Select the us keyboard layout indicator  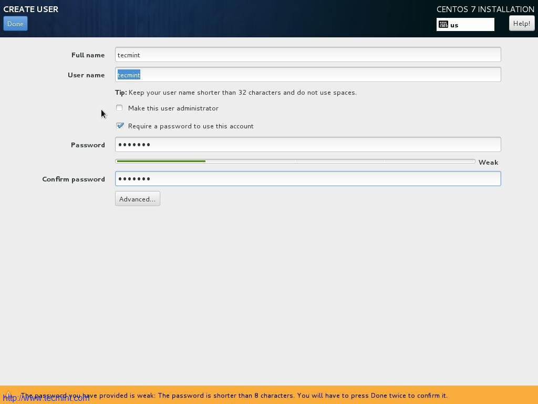tap(465, 24)
